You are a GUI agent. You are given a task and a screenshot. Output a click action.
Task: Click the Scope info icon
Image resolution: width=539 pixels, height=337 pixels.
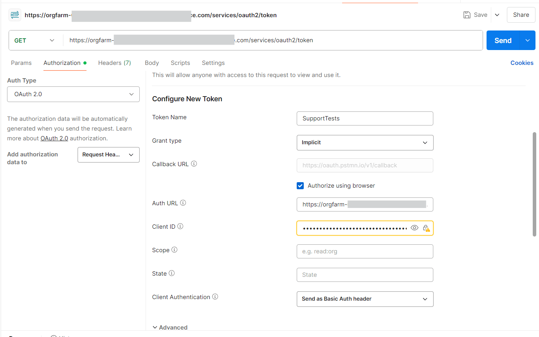[x=174, y=249]
